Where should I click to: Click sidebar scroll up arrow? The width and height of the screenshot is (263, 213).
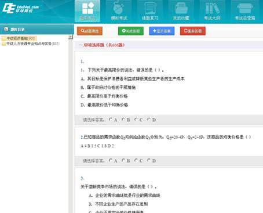click(x=71, y=37)
